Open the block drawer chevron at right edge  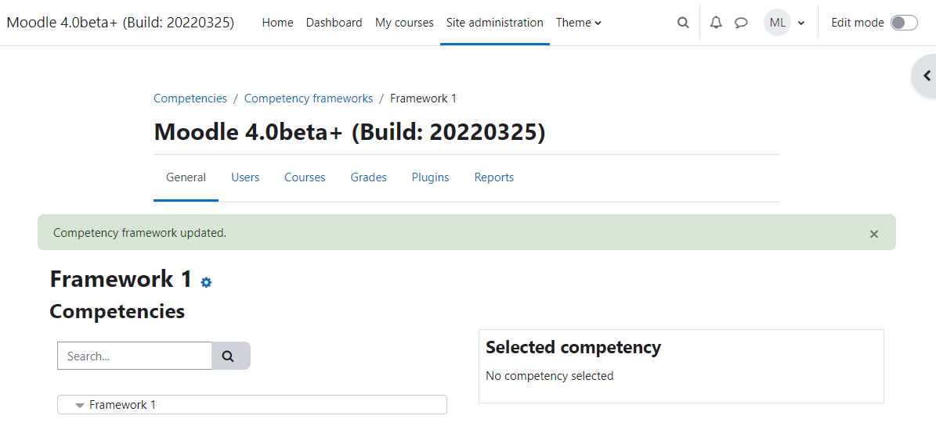(926, 76)
